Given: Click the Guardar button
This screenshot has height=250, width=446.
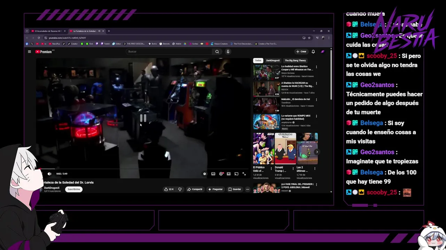Looking at the screenshot, I should 234,189.
